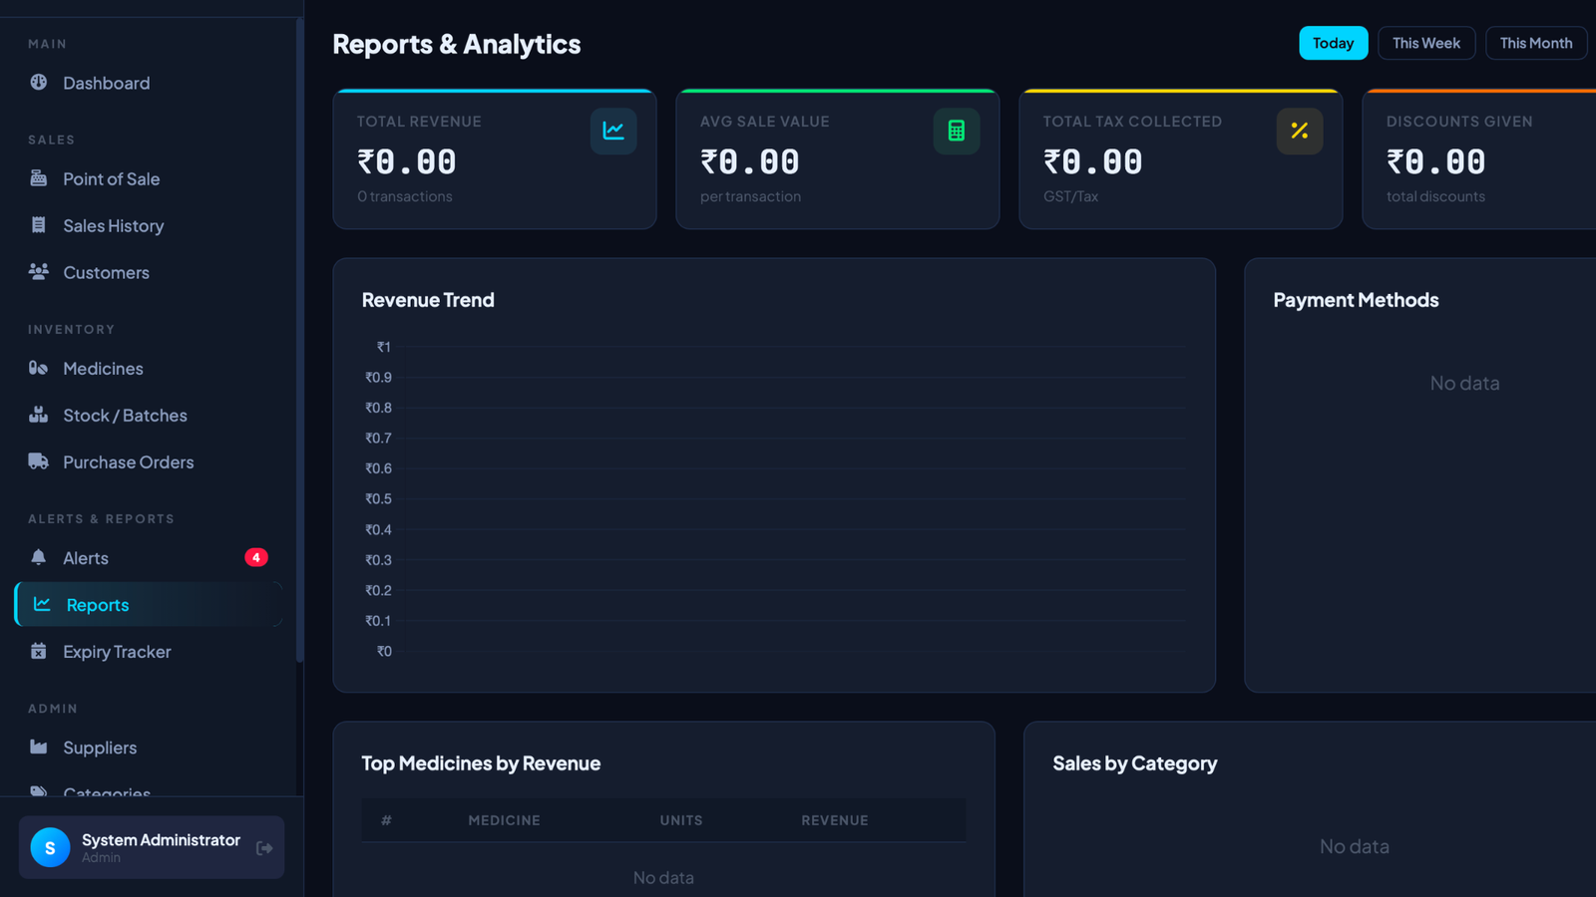Viewport: 1596px width, 897px height.
Task: Select the Today filter button
Action: (1333, 43)
